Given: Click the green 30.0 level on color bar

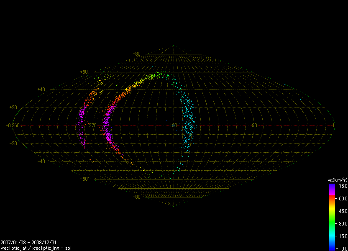Looking at the screenshot, I should point(332,223).
